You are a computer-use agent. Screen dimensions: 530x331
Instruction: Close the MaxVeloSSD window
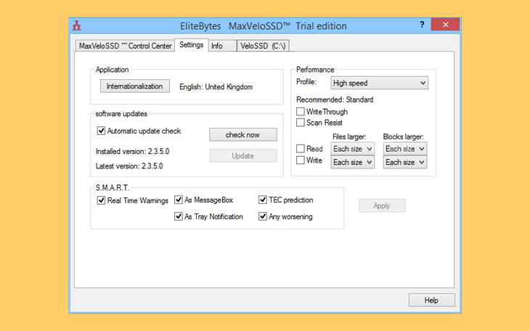[x=444, y=25]
